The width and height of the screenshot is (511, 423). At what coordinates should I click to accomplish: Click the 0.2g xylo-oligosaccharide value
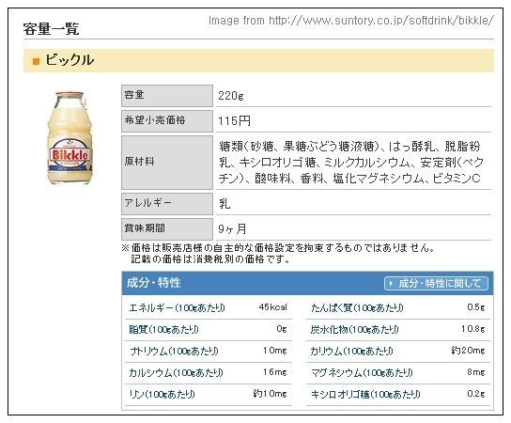(x=476, y=394)
